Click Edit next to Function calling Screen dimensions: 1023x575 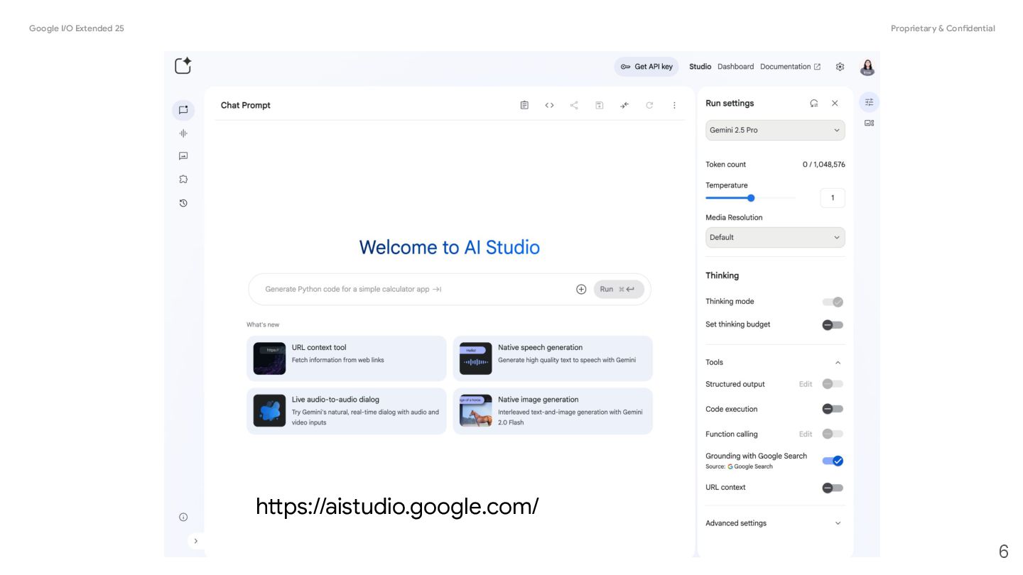tap(806, 434)
